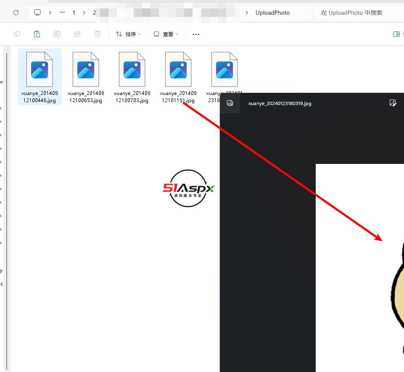Refresh the UploadPhoto folder view
The height and width of the screenshot is (372, 404).
[16, 13]
